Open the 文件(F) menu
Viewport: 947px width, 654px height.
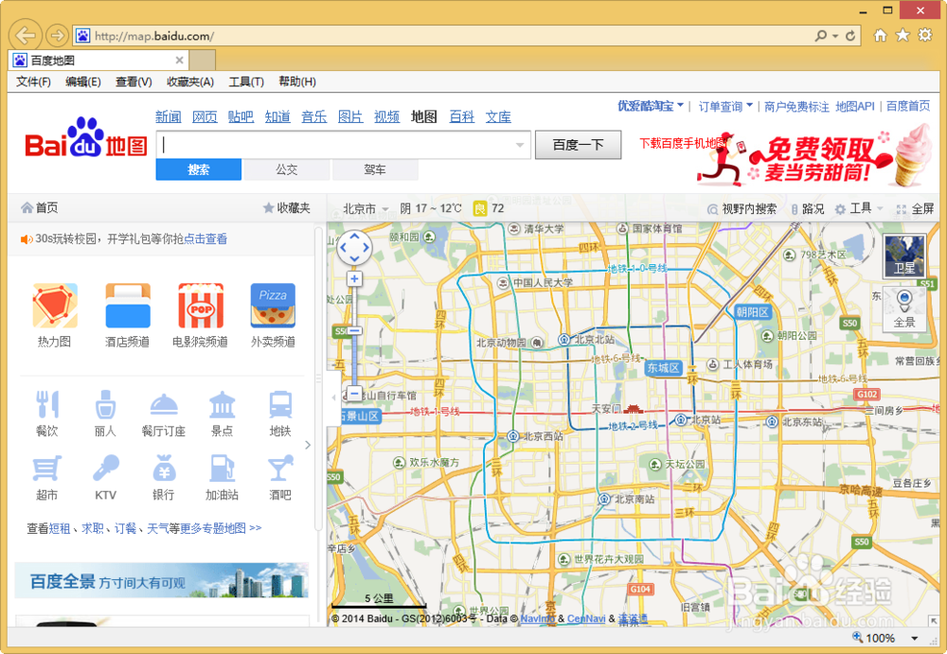point(33,81)
